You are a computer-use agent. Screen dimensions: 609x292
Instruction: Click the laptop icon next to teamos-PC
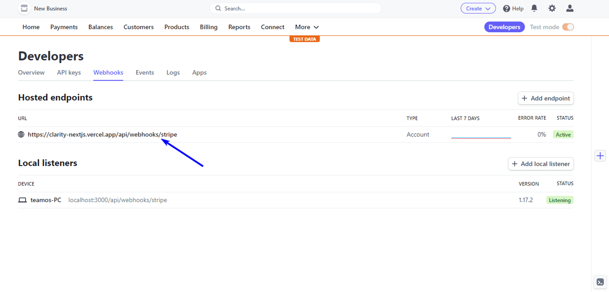click(x=23, y=200)
